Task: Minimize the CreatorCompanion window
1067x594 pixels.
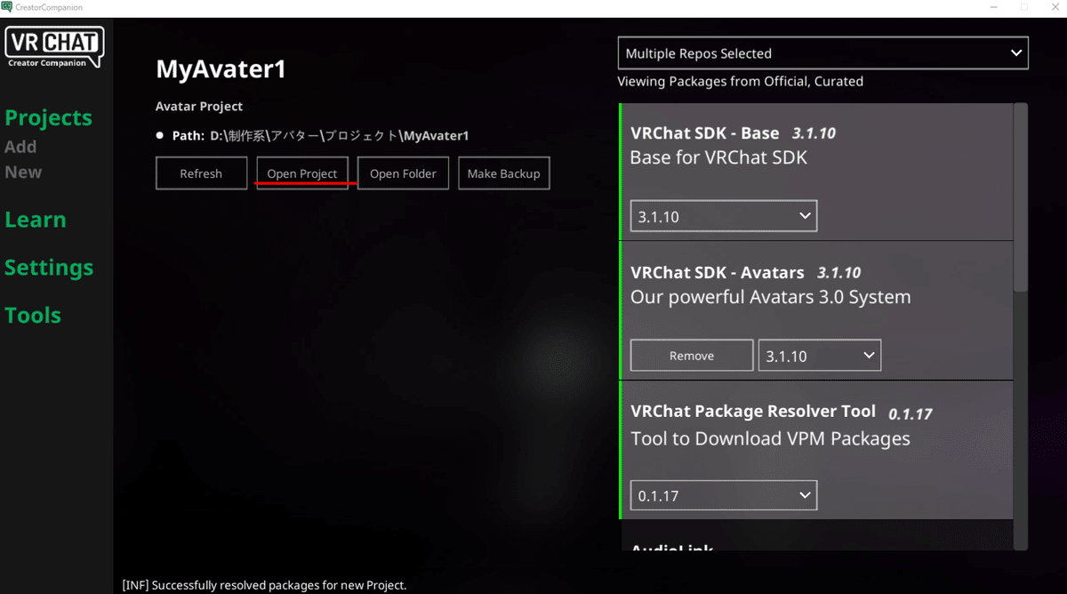Action: click(992, 7)
